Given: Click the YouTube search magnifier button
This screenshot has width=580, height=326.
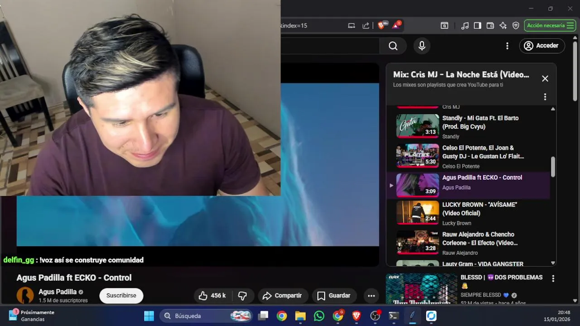Looking at the screenshot, I should (393, 46).
